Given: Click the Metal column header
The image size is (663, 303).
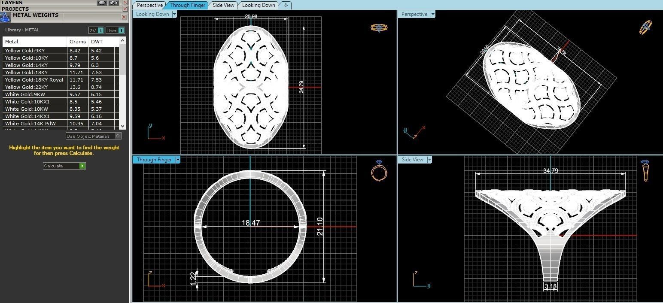Looking at the screenshot, I should pos(35,42).
